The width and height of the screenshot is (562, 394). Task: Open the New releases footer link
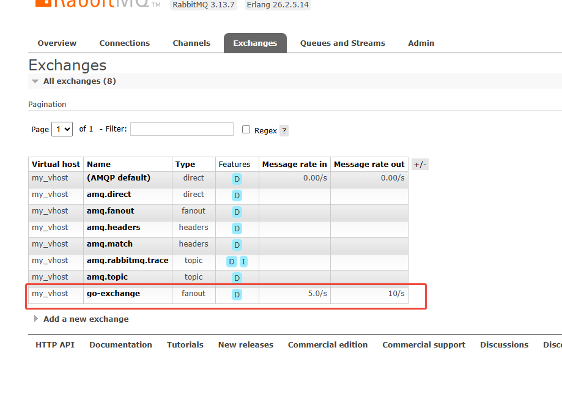(245, 344)
